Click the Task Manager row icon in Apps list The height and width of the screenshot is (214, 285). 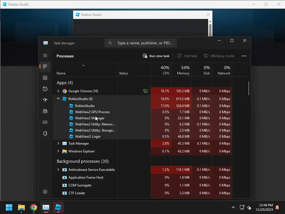pos(65,144)
